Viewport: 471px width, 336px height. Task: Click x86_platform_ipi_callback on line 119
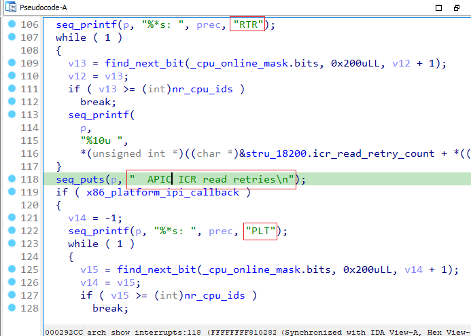[162, 192]
